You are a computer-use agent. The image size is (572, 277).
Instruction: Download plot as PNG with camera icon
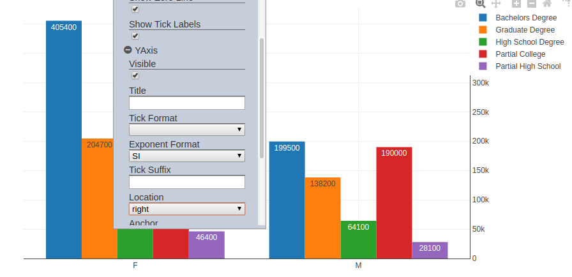point(460,4)
